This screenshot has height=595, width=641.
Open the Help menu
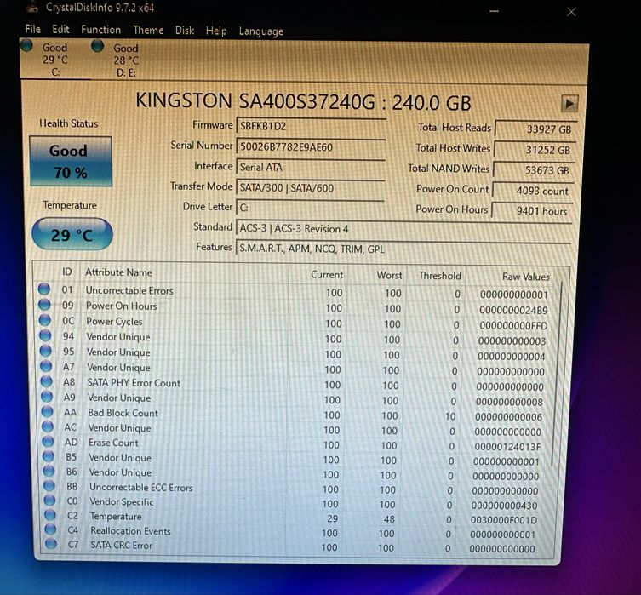click(x=216, y=31)
